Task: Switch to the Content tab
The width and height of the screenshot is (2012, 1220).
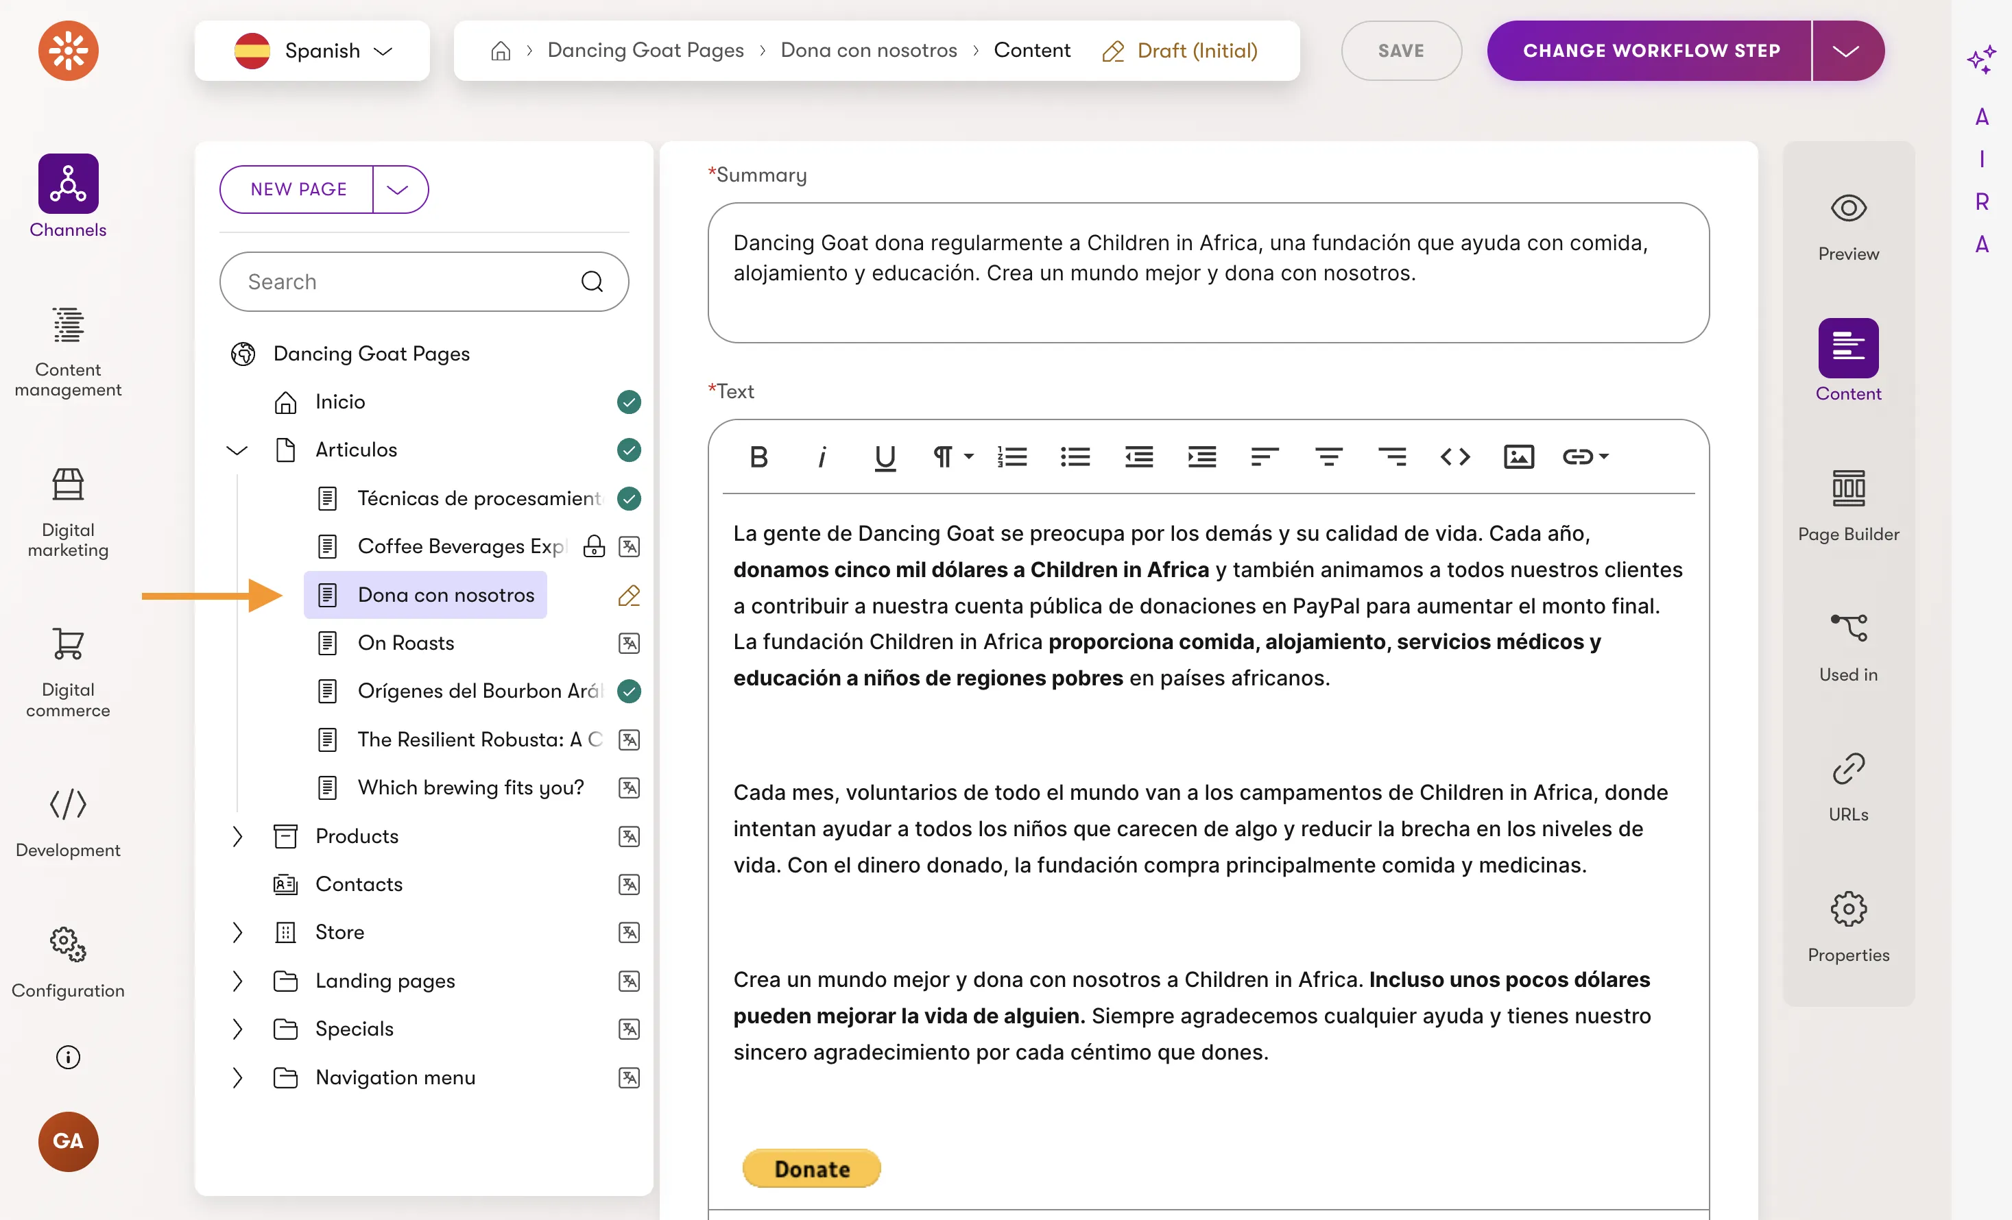Action: (1848, 360)
